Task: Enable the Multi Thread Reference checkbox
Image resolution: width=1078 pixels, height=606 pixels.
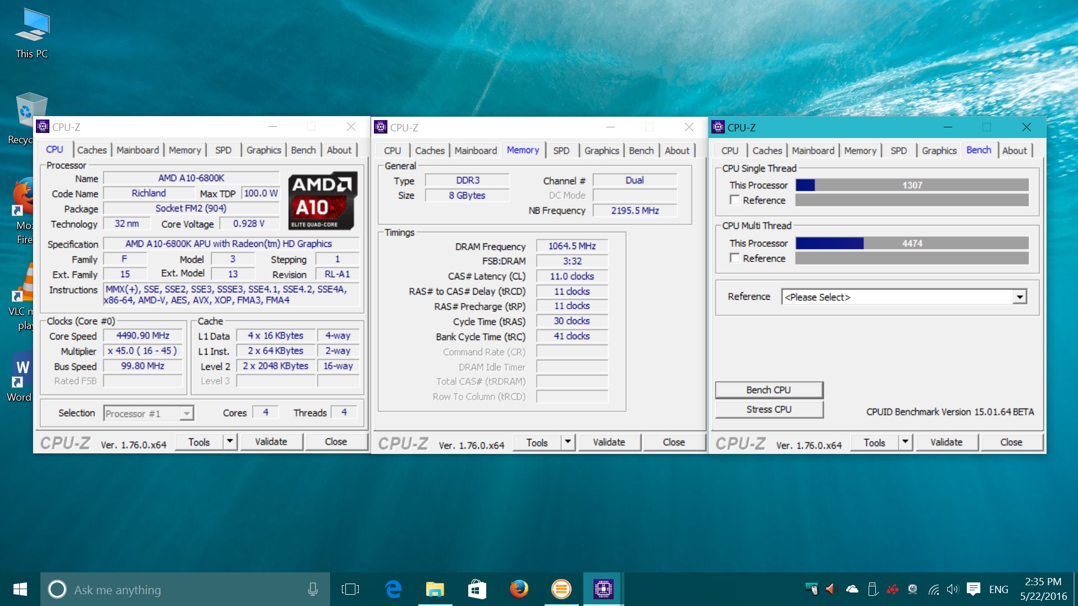Action: tap(734, 258)
